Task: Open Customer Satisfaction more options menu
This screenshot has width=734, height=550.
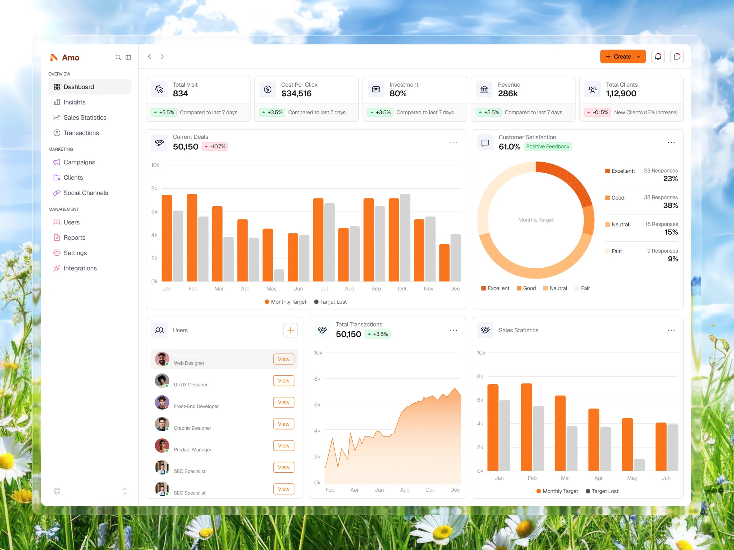Action: pos(671,143)
